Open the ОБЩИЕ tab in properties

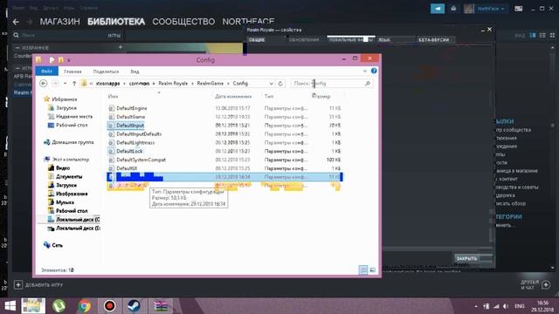[257, 40]
